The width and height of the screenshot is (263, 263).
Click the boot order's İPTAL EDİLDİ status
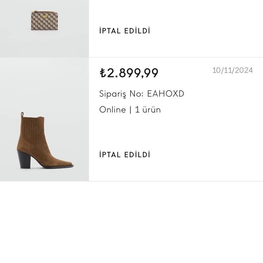pyautogui.click(x=125, y=154)
